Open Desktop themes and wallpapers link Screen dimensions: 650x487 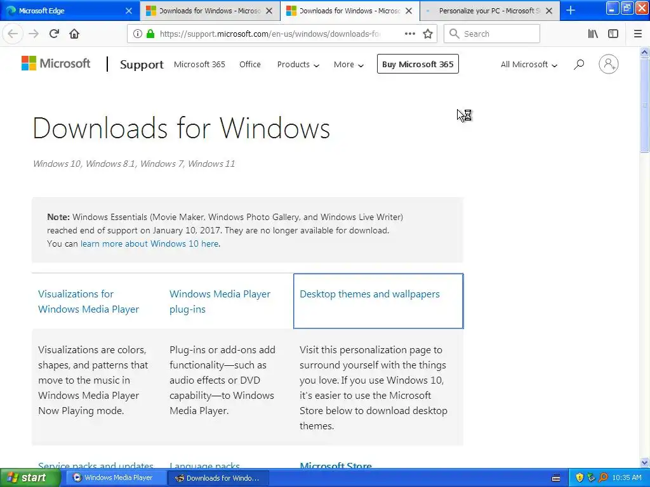pos(369,294)
